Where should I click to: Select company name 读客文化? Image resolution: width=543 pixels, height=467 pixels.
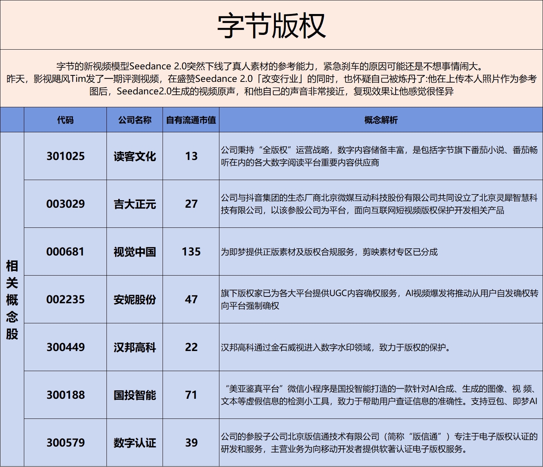(x=135, y=156)
